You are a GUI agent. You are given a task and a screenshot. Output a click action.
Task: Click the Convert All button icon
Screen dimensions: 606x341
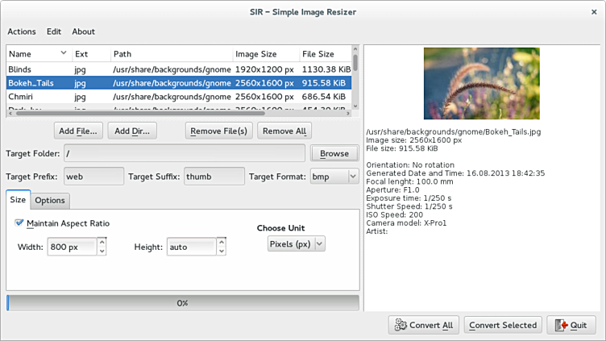[x=401, y=325]
